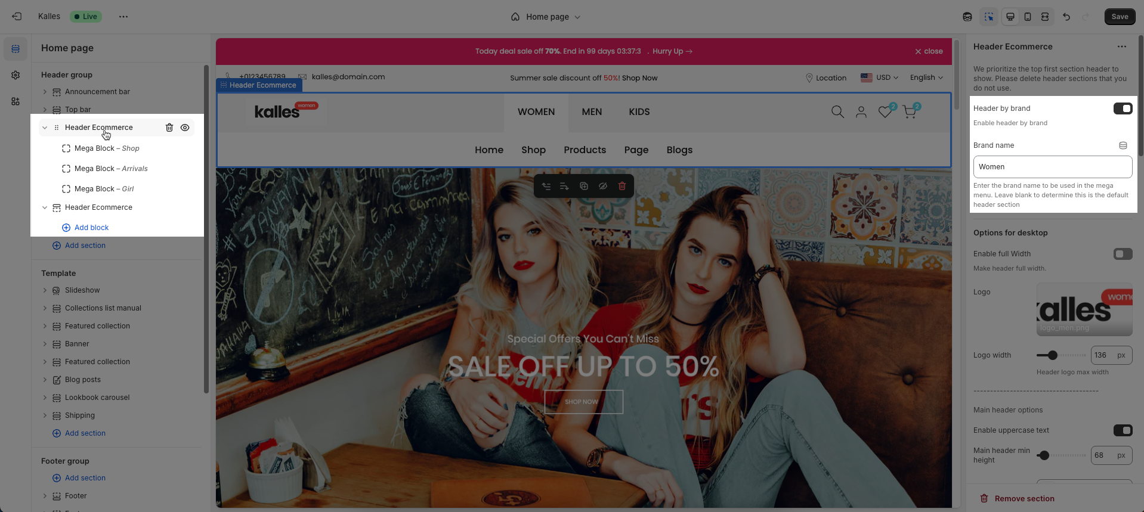Open Theme settings gear icon
Screen dimensions: 1144x512
tap(16, 75)
